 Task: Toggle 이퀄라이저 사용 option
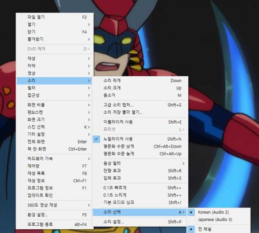[140, 122]
